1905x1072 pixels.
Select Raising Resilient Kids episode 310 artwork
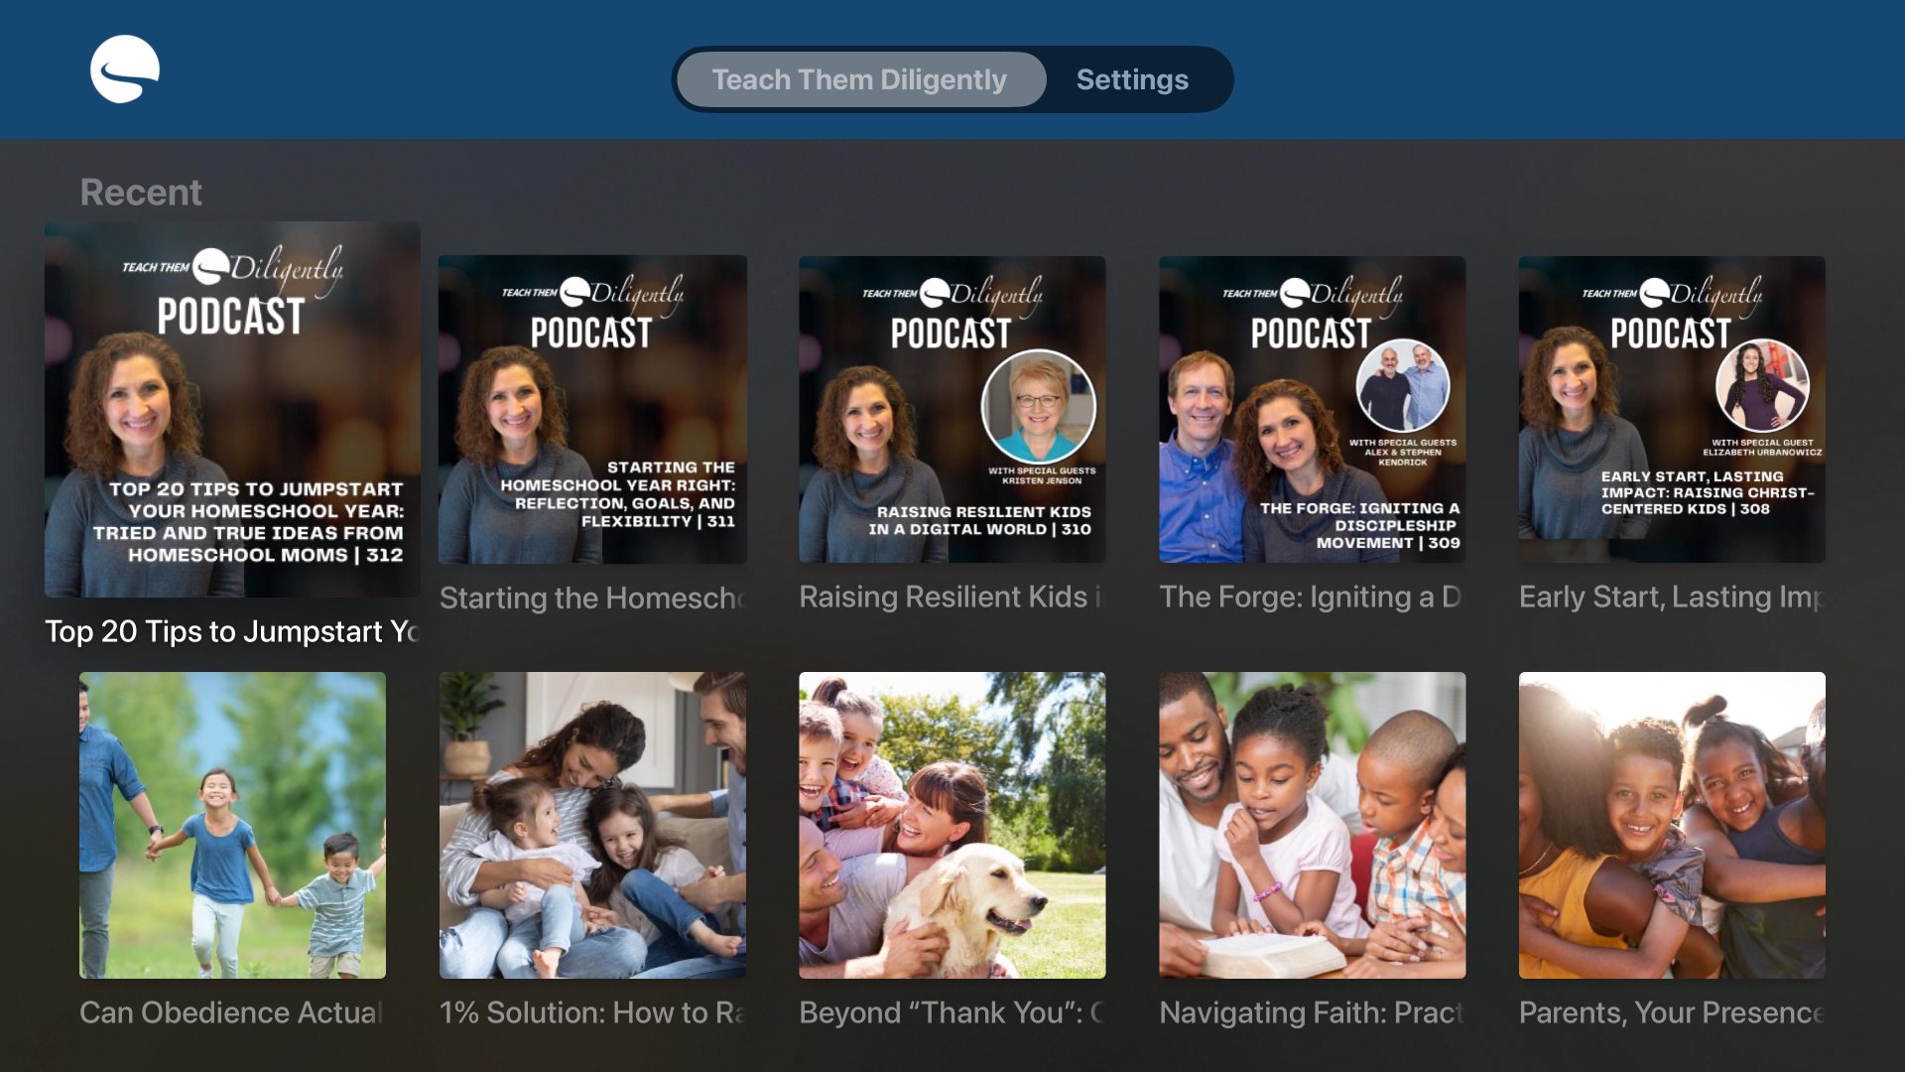coord(952,409)
